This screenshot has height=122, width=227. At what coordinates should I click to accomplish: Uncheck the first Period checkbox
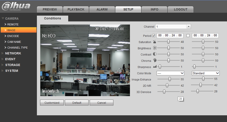154,36
